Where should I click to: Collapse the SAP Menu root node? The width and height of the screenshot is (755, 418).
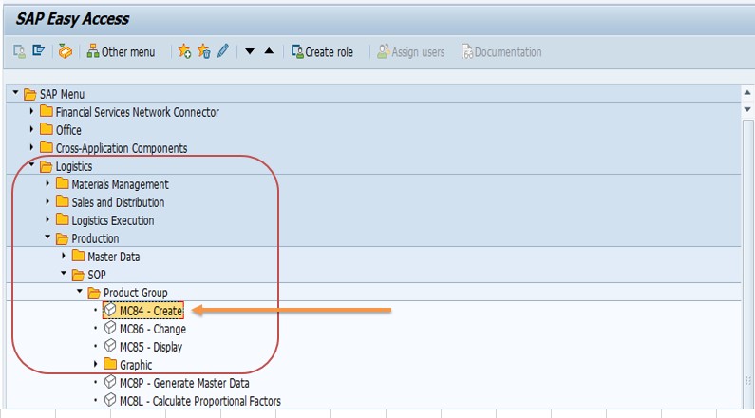tap(15, 92)
